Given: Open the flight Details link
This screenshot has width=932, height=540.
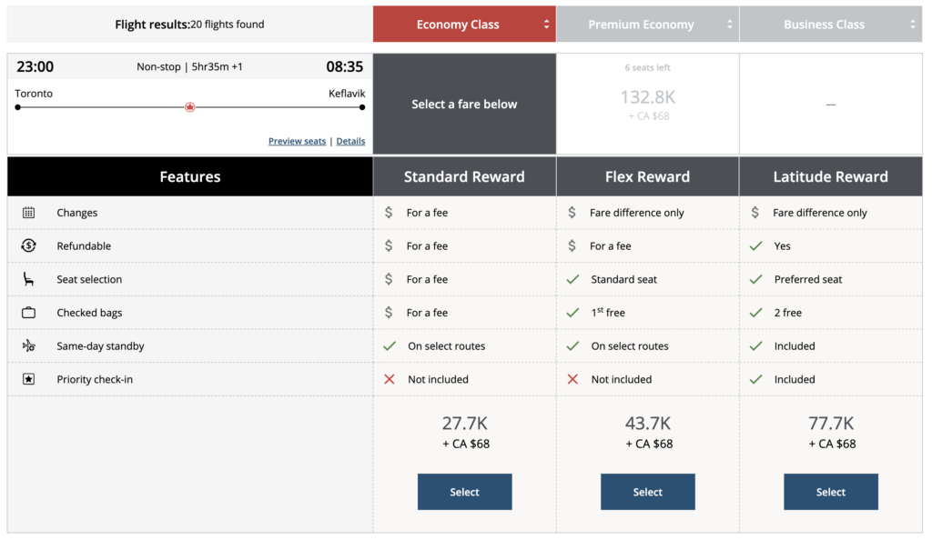Looking at the screenshot, I should coord(350,141).
